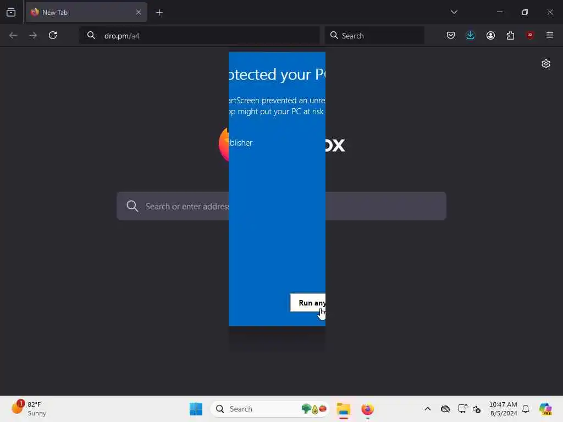Focus the address bar showing dro.pm/a4
Viewport: 563px width, 422px height.
click(x=199, y=36)
